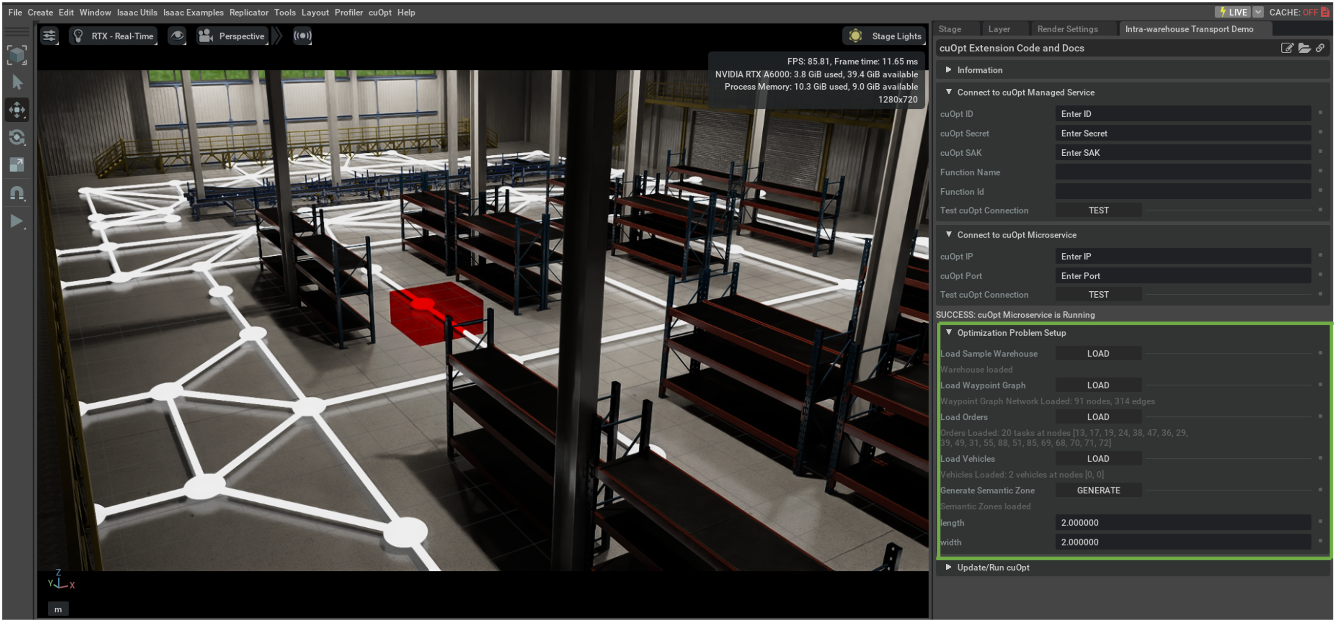
Task: Open the Window menu
Action: pyautogui.click(x=95, y=12)
